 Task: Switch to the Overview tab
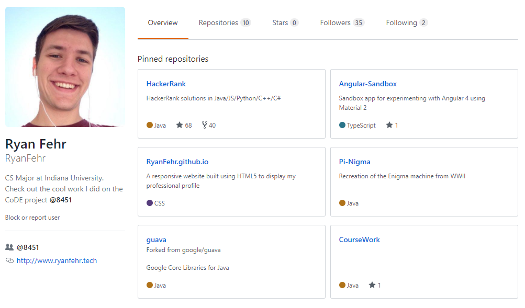pyautogui.click(x=162, y=22)
